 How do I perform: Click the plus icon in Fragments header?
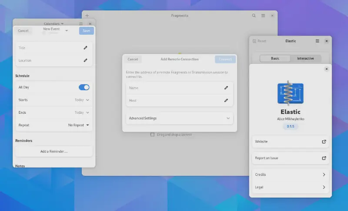click(x=87, y=16)
